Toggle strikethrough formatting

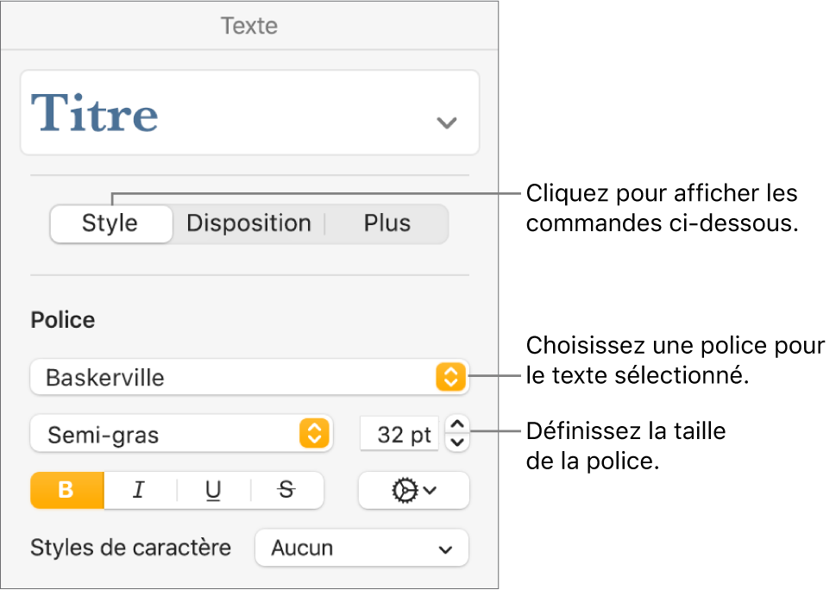click(286, 490)
